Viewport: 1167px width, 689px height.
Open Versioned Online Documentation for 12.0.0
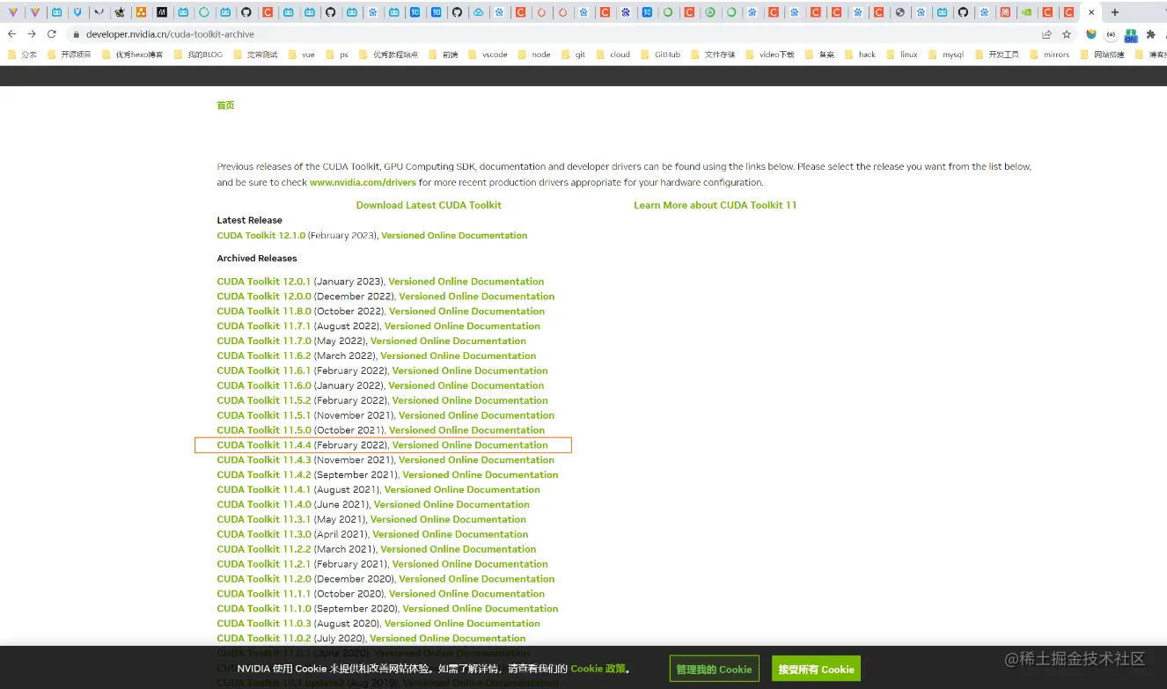(x=477, y=297)
